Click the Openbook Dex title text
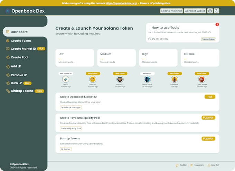This screenshot has width=235, height=171. 28,11
